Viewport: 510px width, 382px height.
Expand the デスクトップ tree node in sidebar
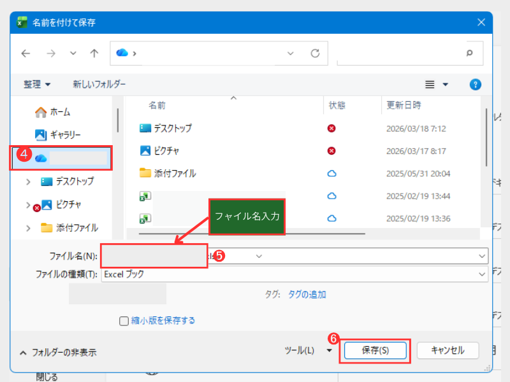tap(28, 181)
